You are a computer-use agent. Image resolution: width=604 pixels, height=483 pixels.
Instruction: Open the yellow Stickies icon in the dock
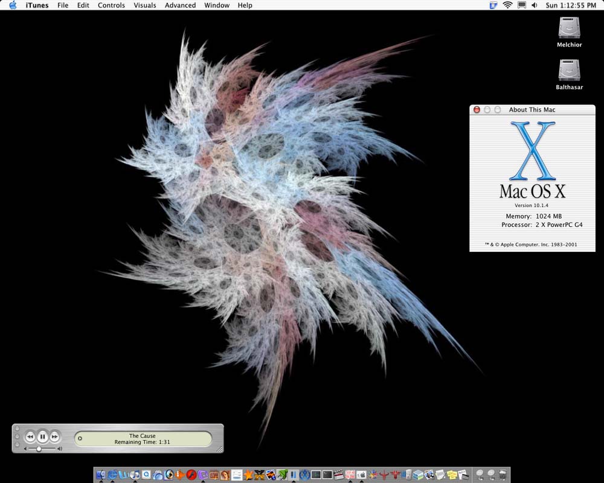tap(452, 475)
